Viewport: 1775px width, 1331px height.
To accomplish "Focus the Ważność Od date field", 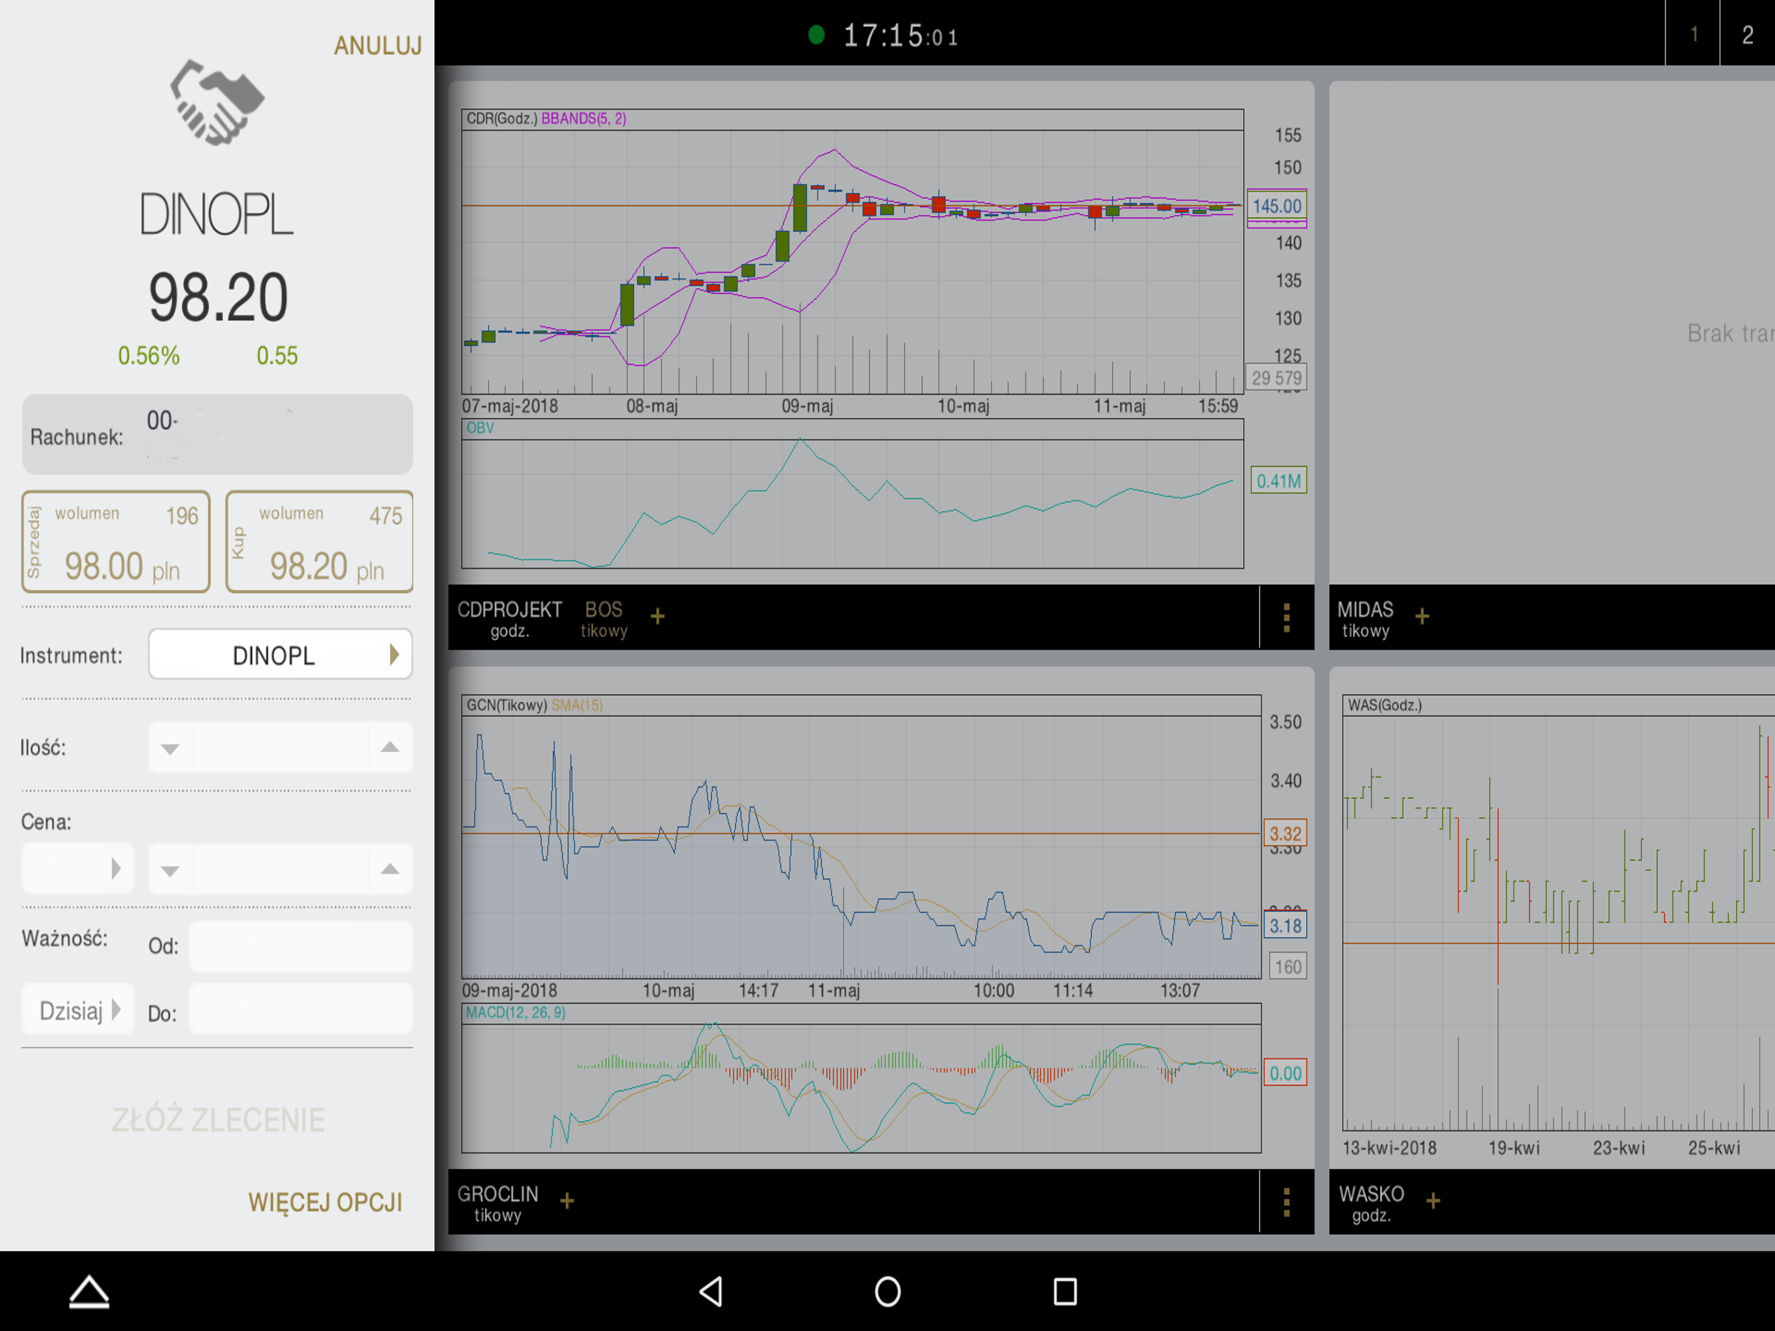I will pos(301,946).
